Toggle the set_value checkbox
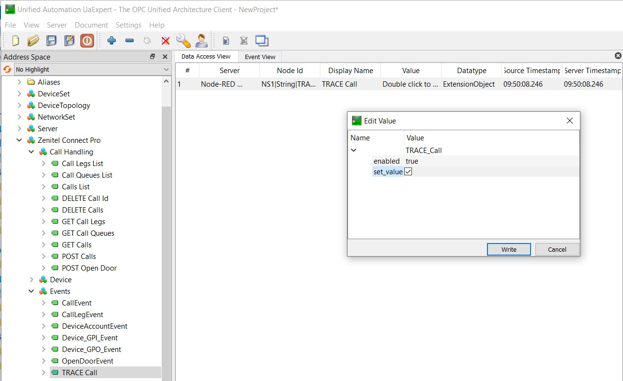Image resolution: width=623 pixels, height=381 pixels. click(x=408, y=171)
